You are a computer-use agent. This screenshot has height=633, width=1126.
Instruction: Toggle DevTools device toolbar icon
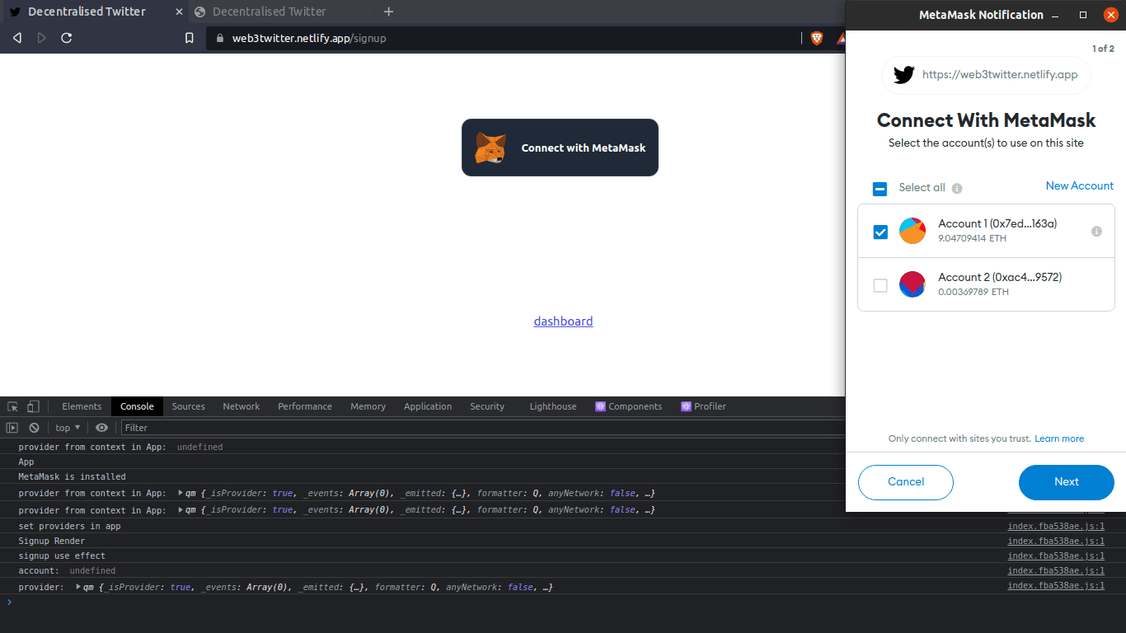point(33,406)
